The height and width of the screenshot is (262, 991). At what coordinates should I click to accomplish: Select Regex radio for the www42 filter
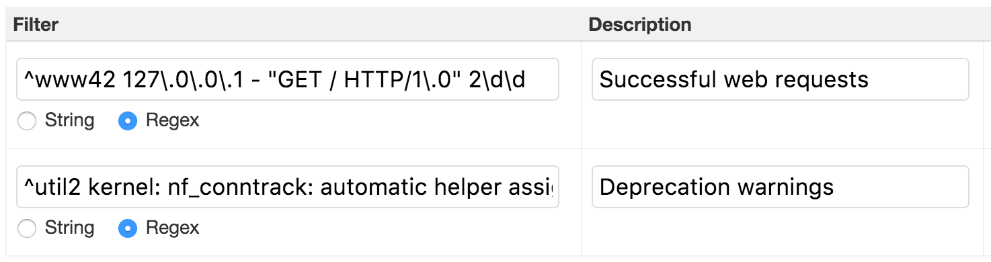[128, 122]
